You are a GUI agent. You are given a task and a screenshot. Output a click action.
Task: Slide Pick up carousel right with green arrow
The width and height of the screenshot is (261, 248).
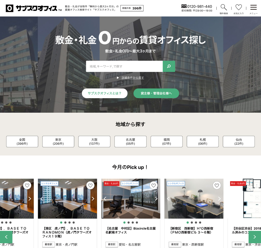[x=255, y=237]
